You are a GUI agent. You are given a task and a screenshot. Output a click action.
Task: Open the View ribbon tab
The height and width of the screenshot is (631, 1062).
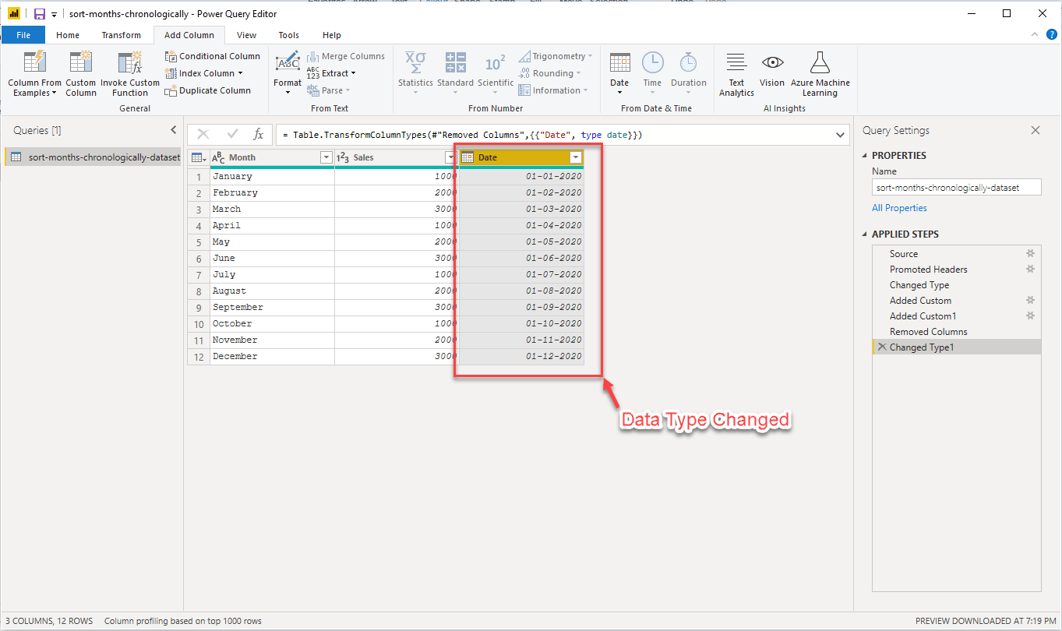point(246,34)
